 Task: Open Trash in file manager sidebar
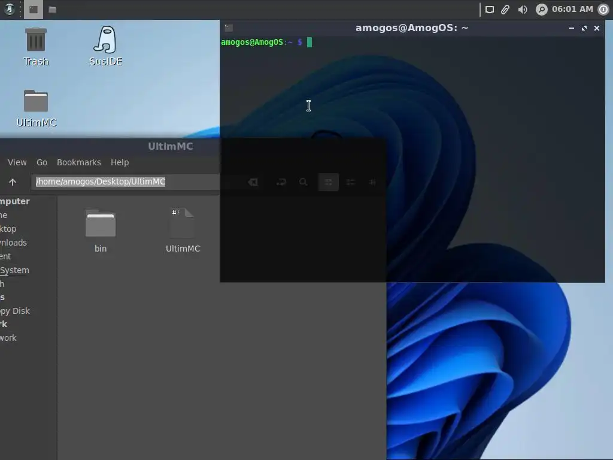click(2, 283)
